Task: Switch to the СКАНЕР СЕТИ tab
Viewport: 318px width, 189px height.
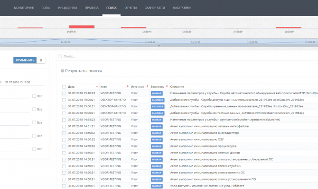Action: 155,8
